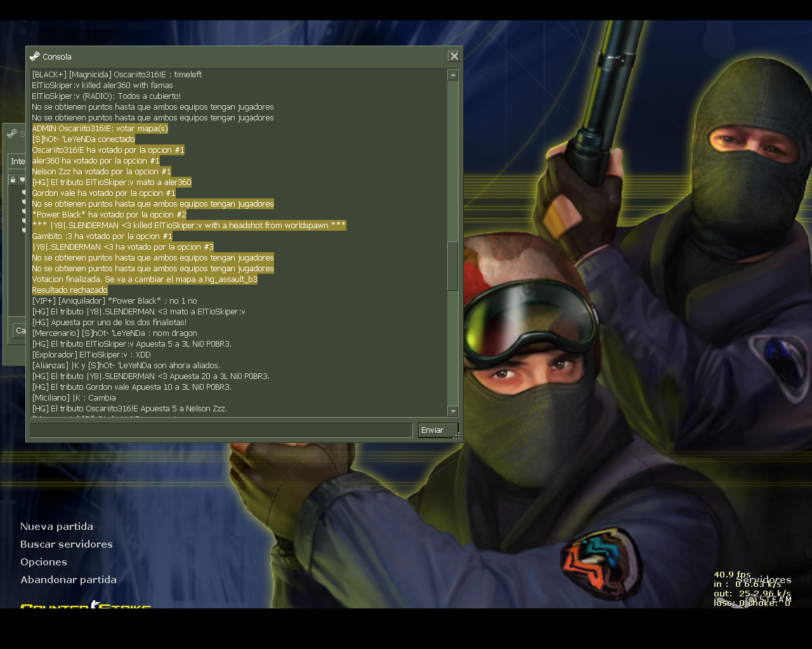Click the Consola window title text

tap(57, 56)
